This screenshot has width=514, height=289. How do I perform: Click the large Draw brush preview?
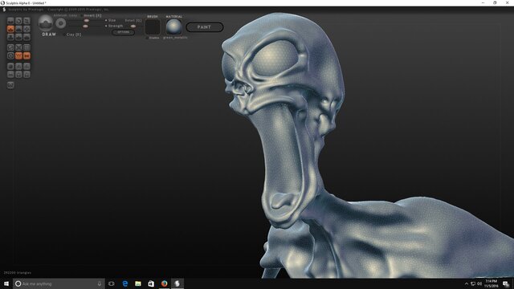pyautogui.click(x=46, y=23)
